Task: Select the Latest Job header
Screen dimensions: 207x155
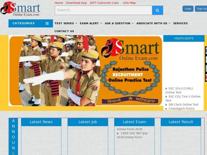Action: [x=88, y=122]
